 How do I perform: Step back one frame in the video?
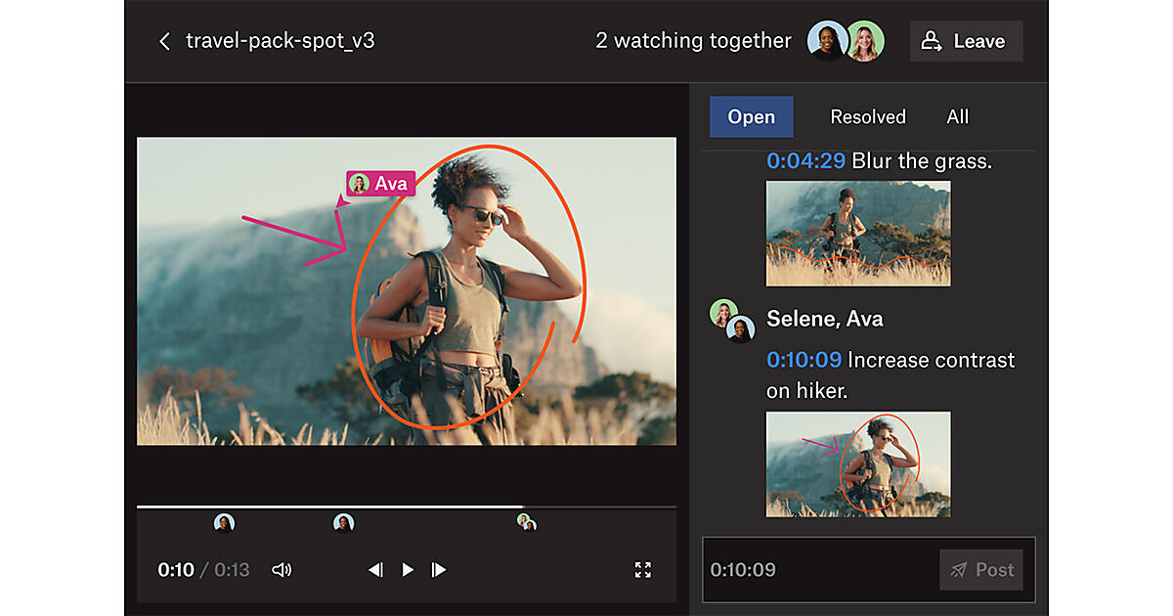tap(375, 570)
